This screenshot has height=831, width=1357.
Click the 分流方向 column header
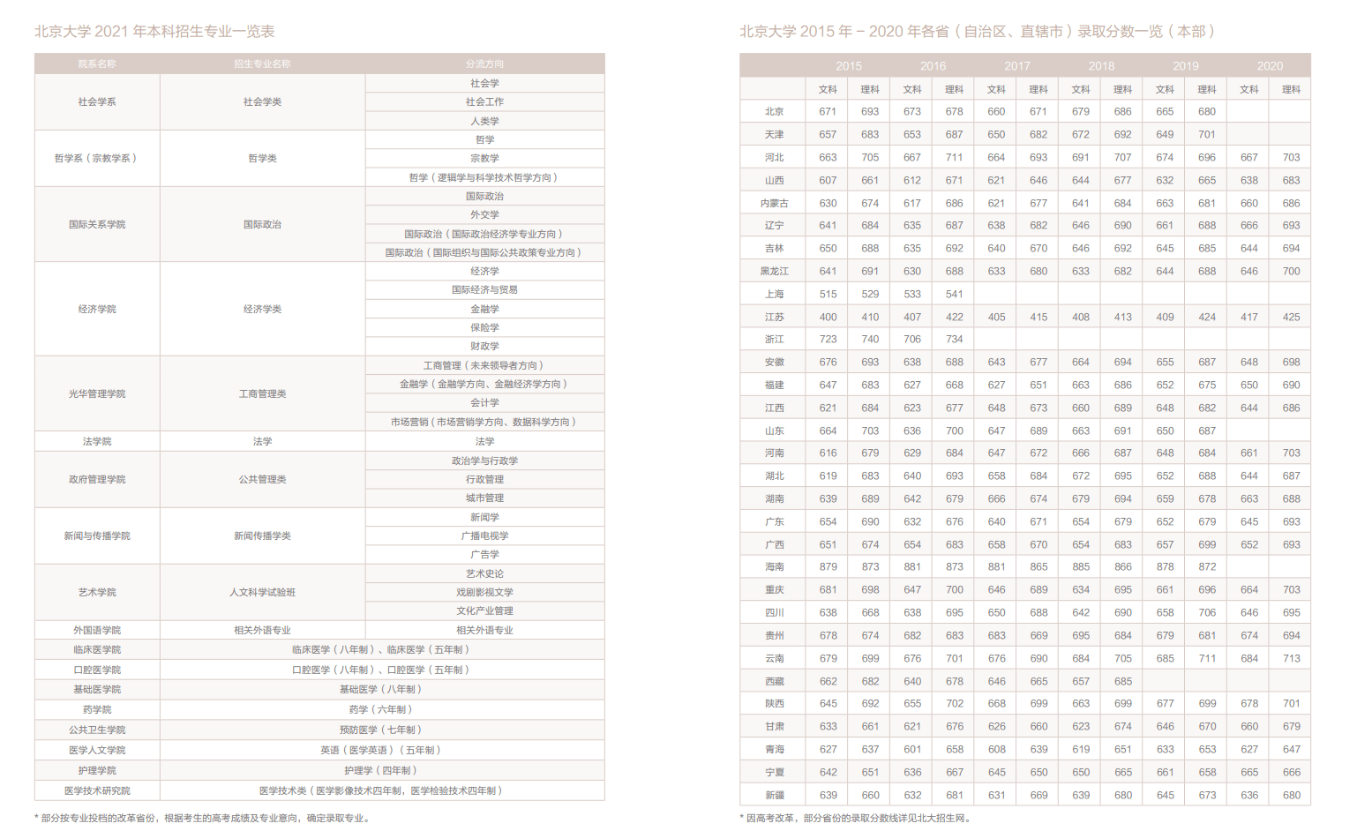point(484,64)
